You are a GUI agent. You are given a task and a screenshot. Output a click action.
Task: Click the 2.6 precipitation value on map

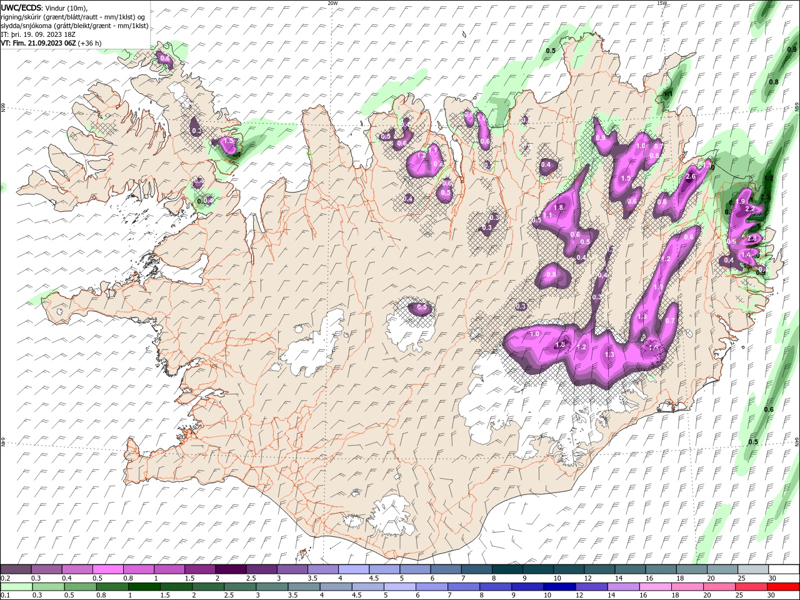[691, 177]
